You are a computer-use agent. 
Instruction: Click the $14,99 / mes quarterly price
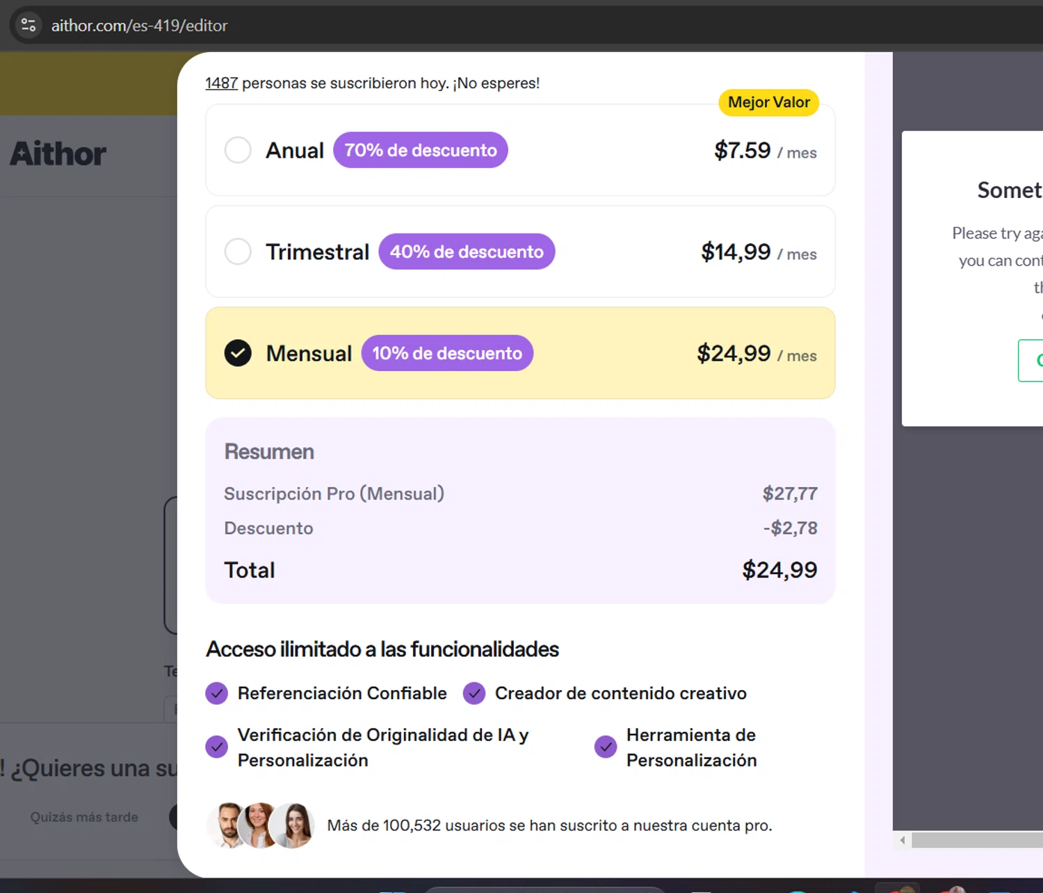759,252
